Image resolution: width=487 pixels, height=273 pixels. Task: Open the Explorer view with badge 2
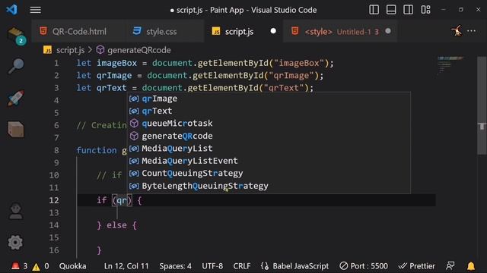16,36
